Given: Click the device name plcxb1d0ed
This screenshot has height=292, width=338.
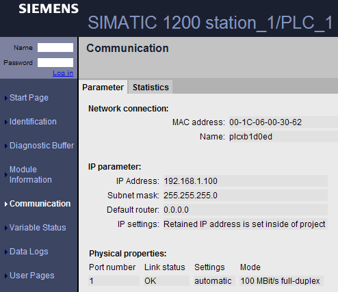Looking at the screenshot, I should coord(250,137).
